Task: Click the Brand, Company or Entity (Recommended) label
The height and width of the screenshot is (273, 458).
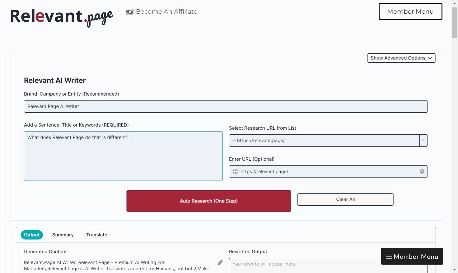Action: point(72,94)
